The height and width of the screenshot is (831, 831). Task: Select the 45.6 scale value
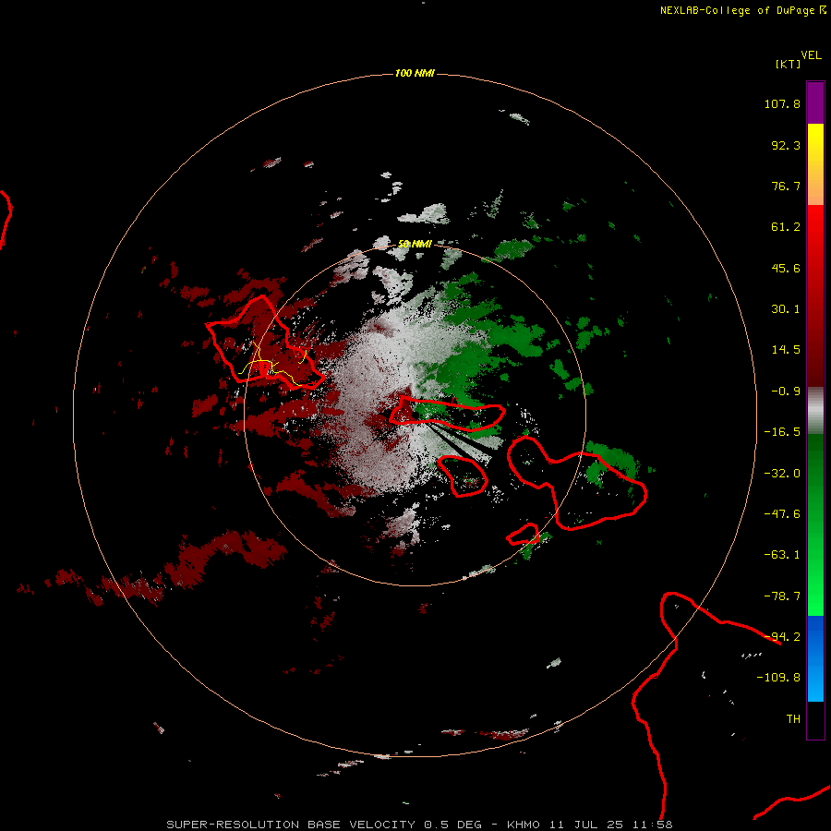tap(786, 268)
